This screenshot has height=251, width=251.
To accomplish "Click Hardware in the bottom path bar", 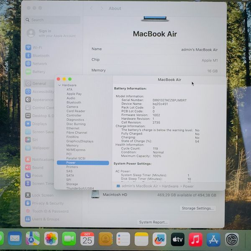I will [x=170, y=186].
